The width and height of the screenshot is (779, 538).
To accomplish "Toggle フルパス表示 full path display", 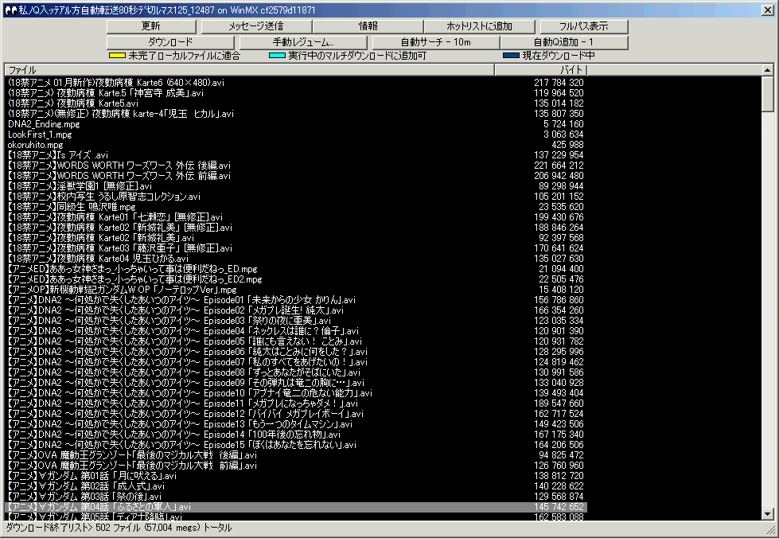I will point(583,26).
